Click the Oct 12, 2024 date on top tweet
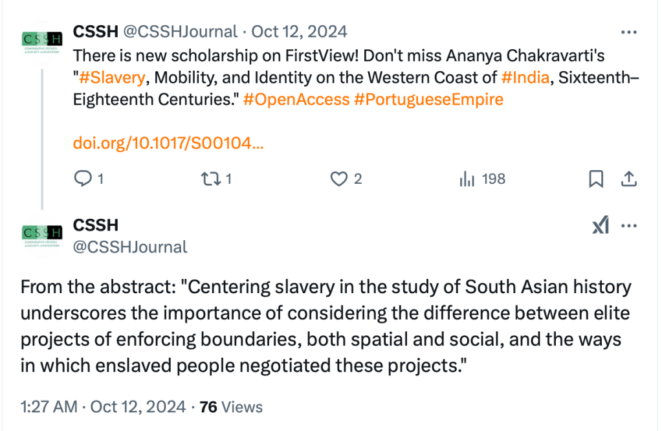Viewport: 662px width, 431px height. pos(299,31)
